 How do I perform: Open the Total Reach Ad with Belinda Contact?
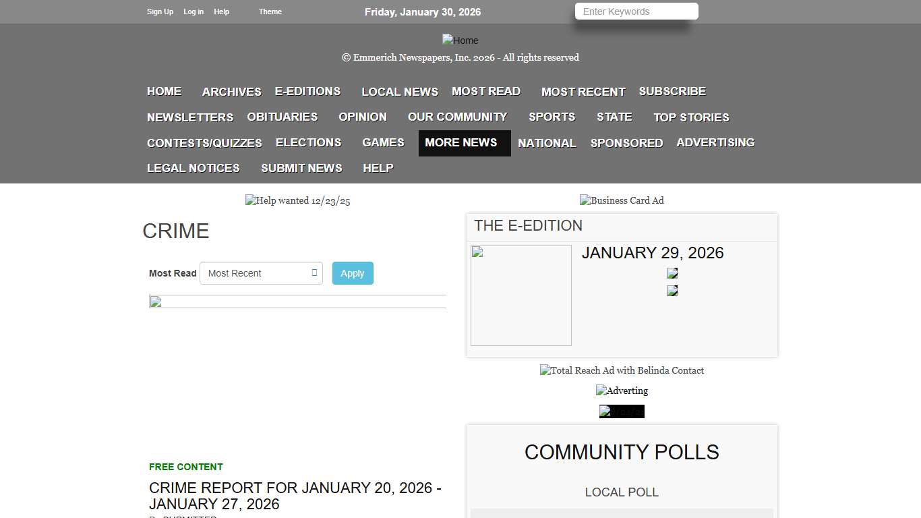[622, 370]
